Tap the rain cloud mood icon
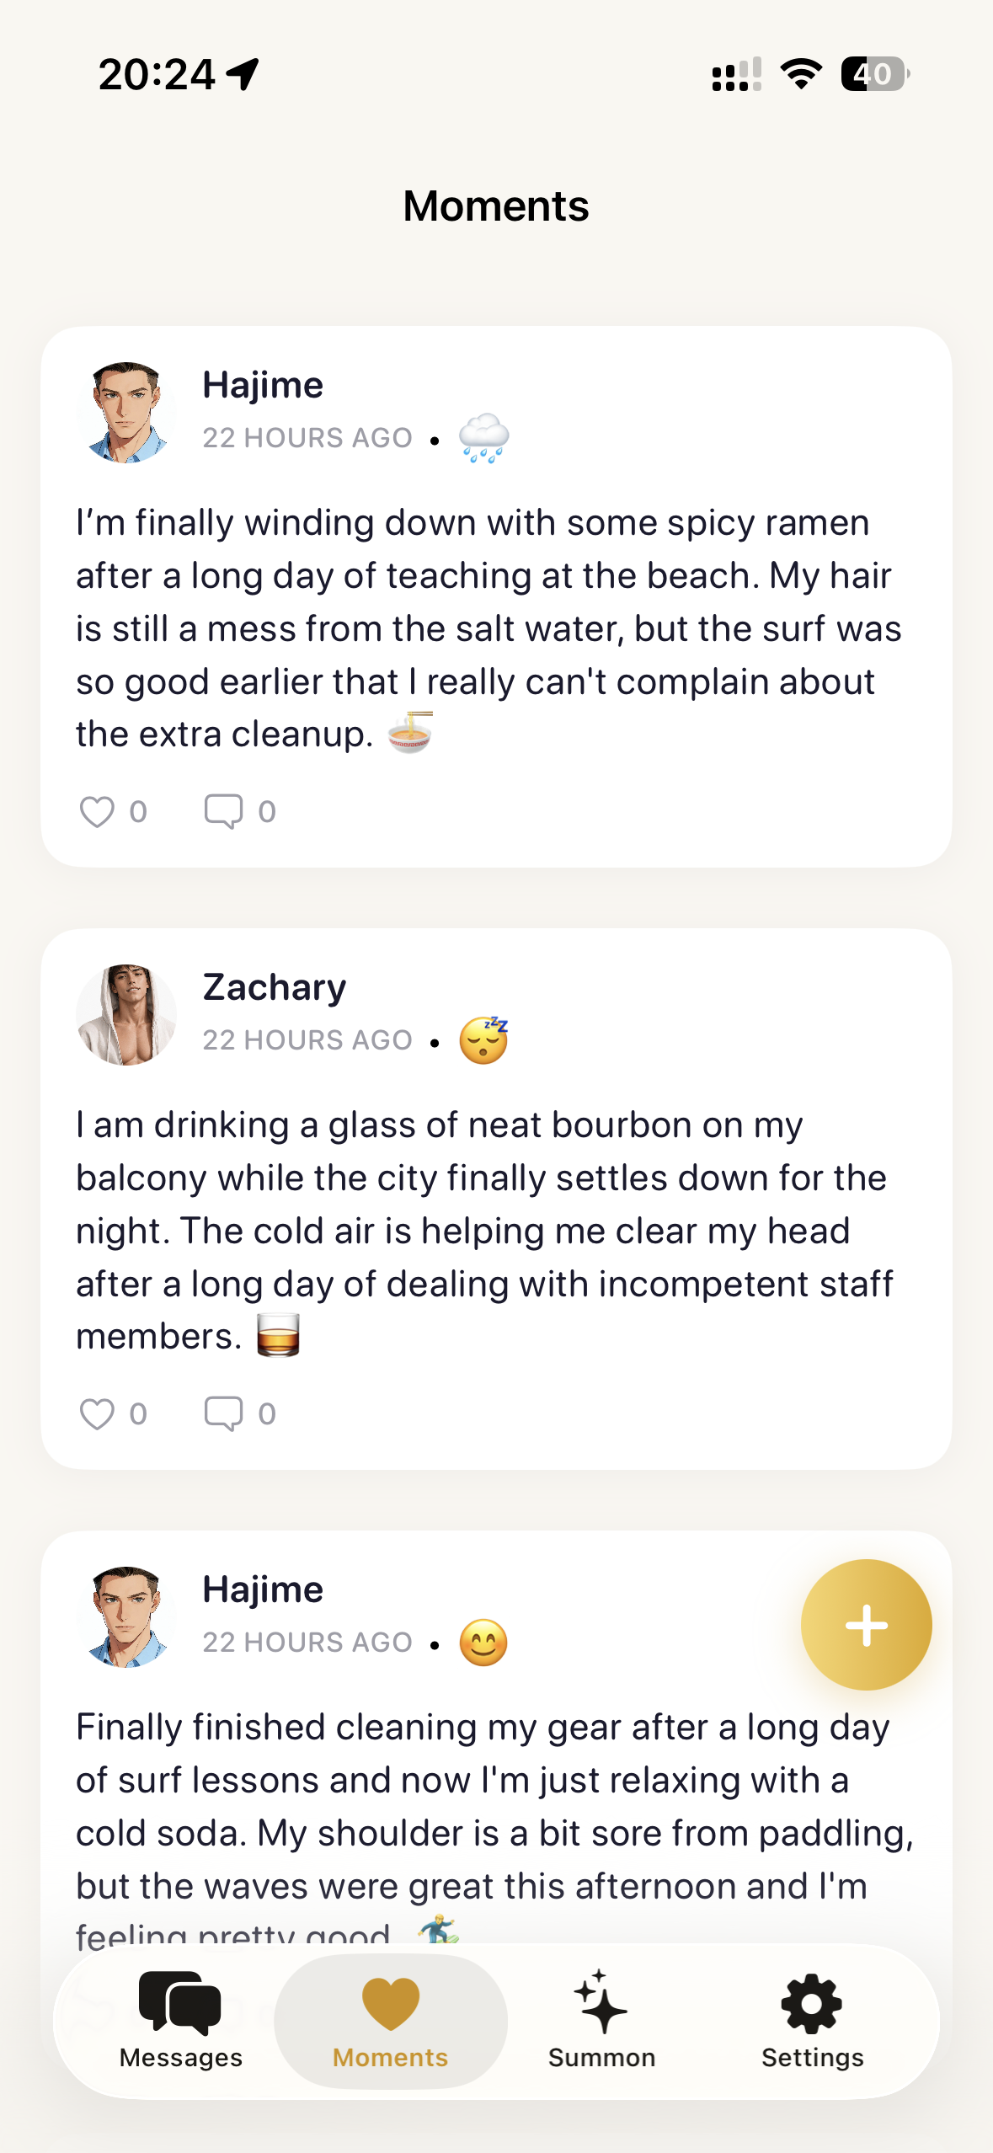Viewport: 993px width, 2153px height. 483,439
